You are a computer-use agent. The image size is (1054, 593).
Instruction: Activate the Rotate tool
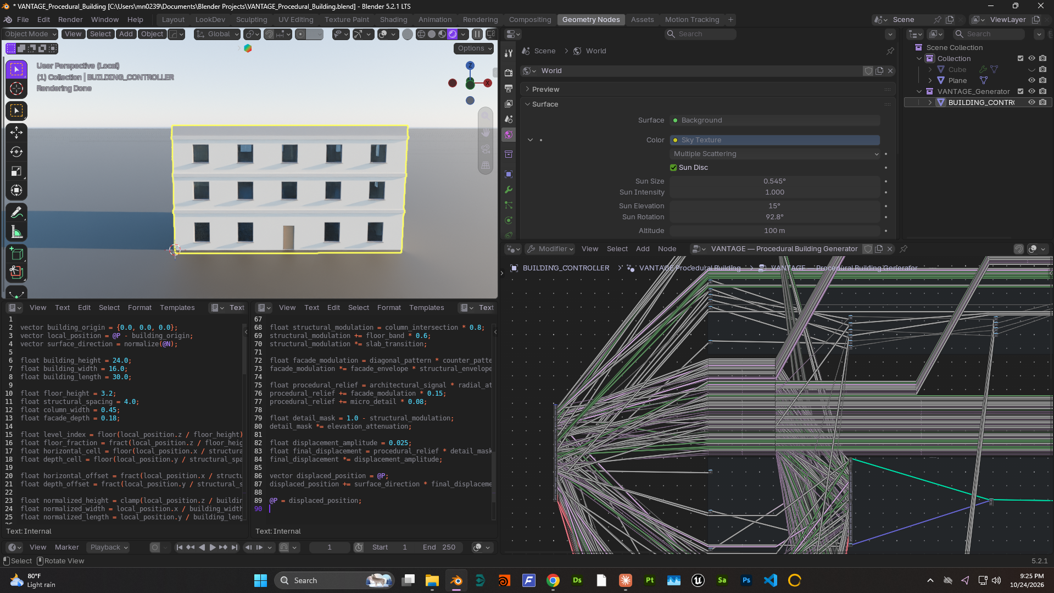click(16, 152)
